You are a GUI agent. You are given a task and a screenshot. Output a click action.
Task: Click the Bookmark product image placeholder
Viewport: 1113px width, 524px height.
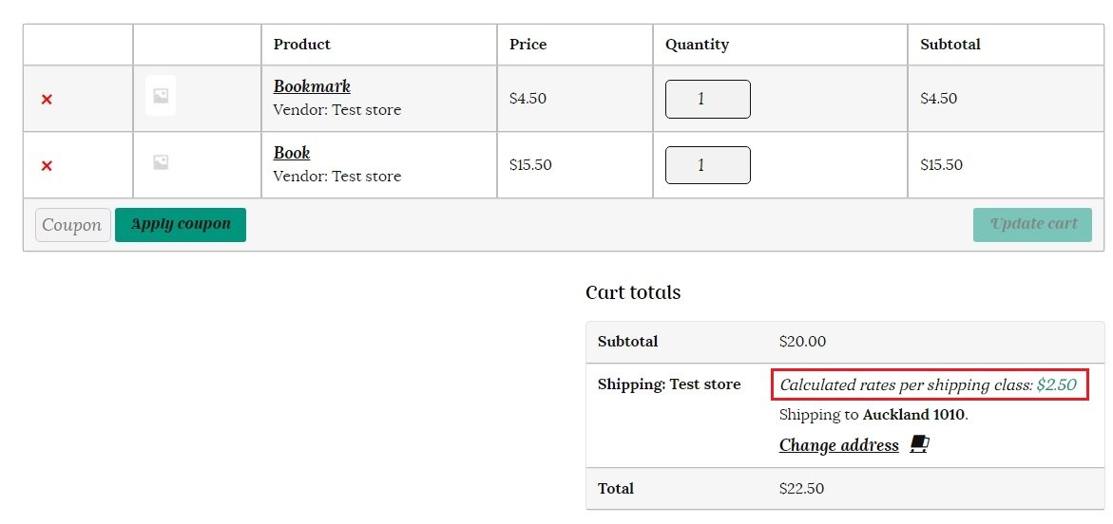pyautogui.click(x=161, y=96)
